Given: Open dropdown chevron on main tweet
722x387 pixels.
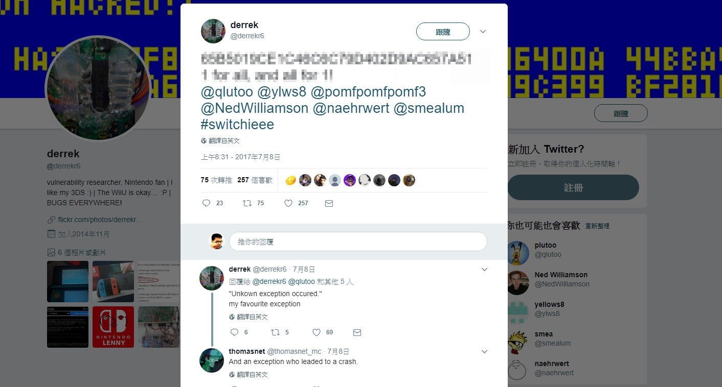Looking at the screenshot, I should coord(483,32).
